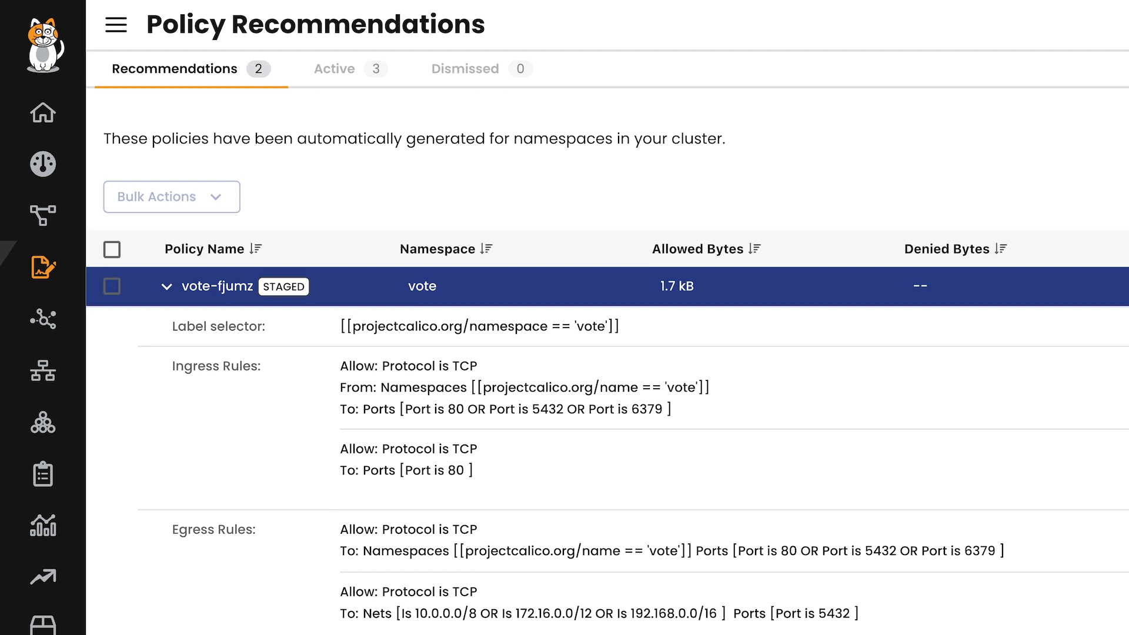Sort table by Namespace column
Viewport: 1129px width, 635px height.
pyautogui.click(x=486, y=249)
